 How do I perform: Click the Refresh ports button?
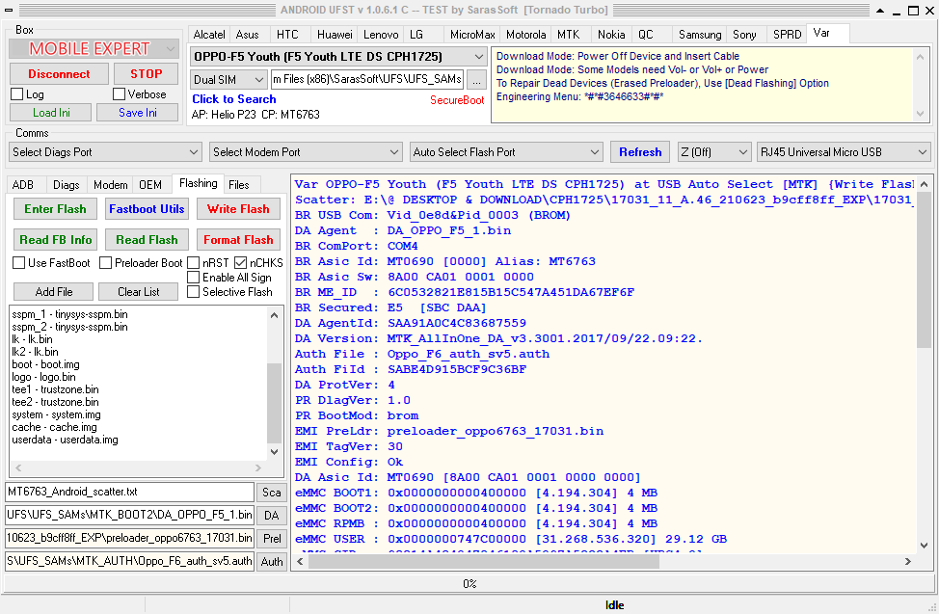(x=640, y=152)
